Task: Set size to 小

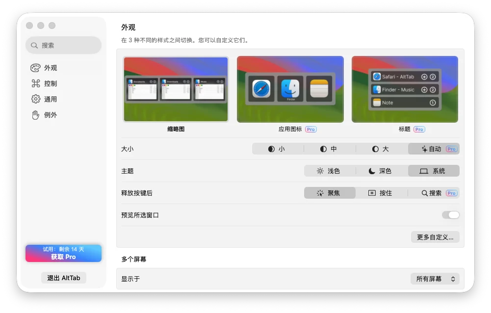Action: pos(278,149)
